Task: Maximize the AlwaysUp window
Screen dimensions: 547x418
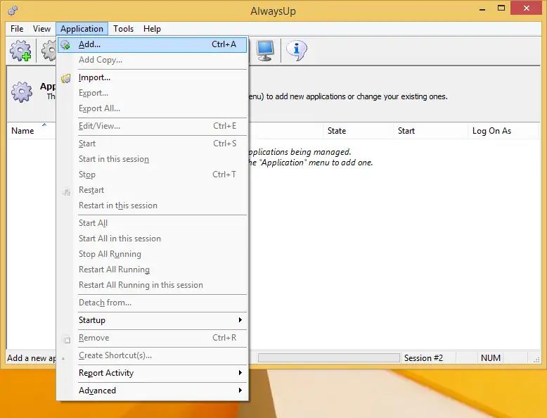Action: pos(501,8)
